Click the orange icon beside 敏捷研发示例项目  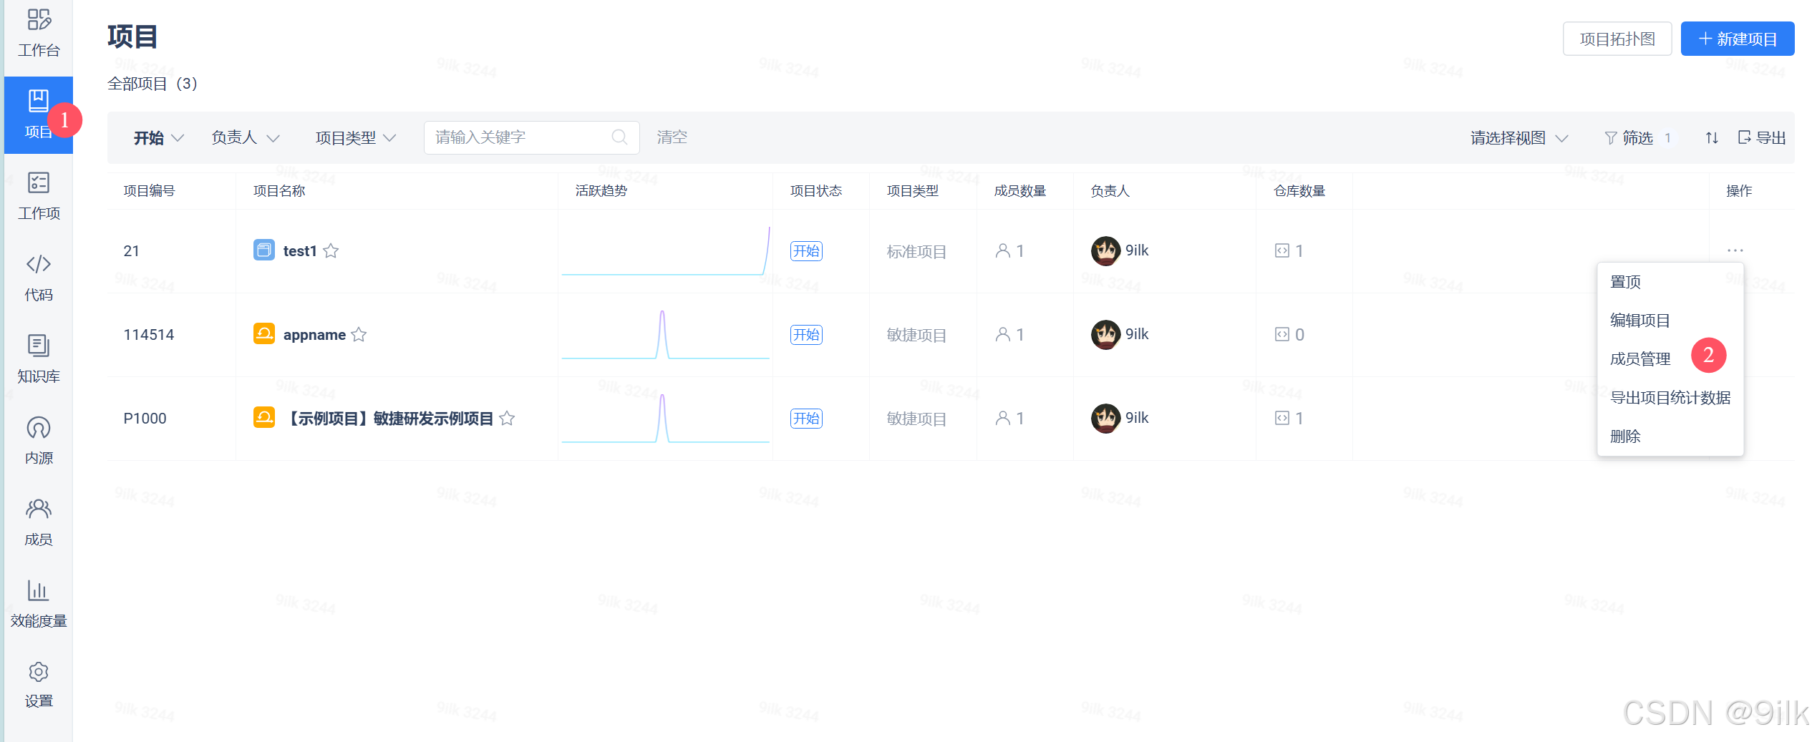pos(264,418)
